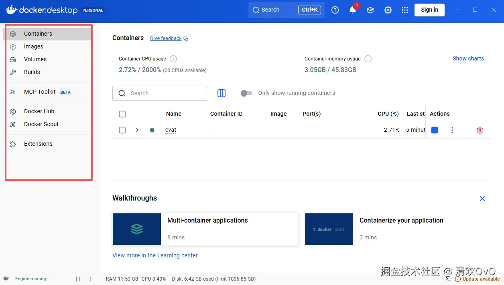
Task: Sort by the Name column header
Action: (x=174, y=114)
